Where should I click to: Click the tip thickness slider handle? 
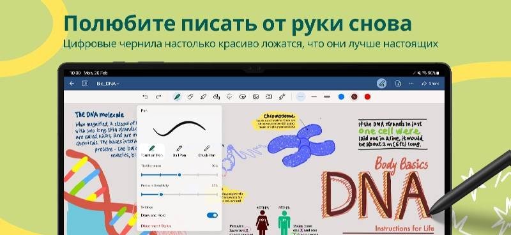click(x=179, y=175)
